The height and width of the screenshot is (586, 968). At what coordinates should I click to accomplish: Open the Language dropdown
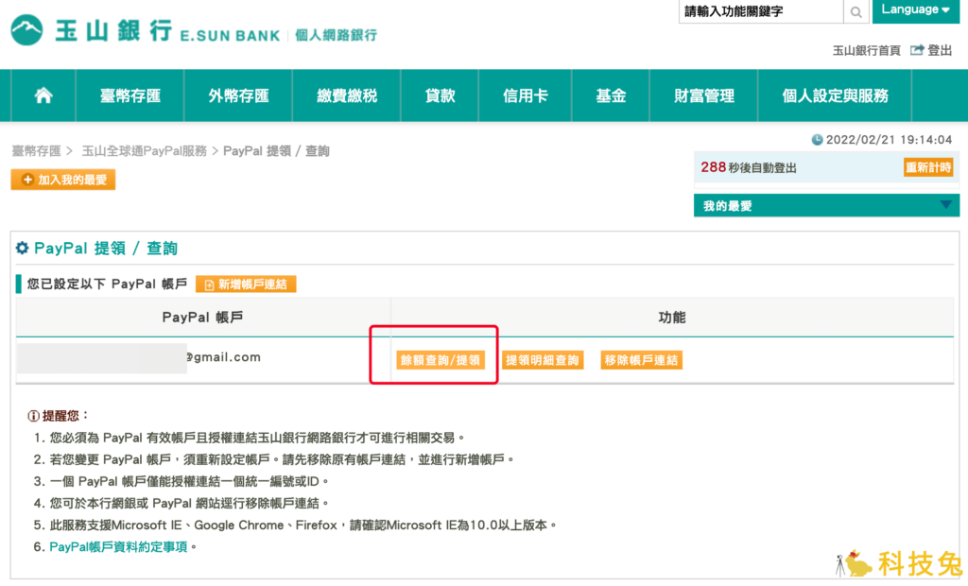[x=915, y=10]
